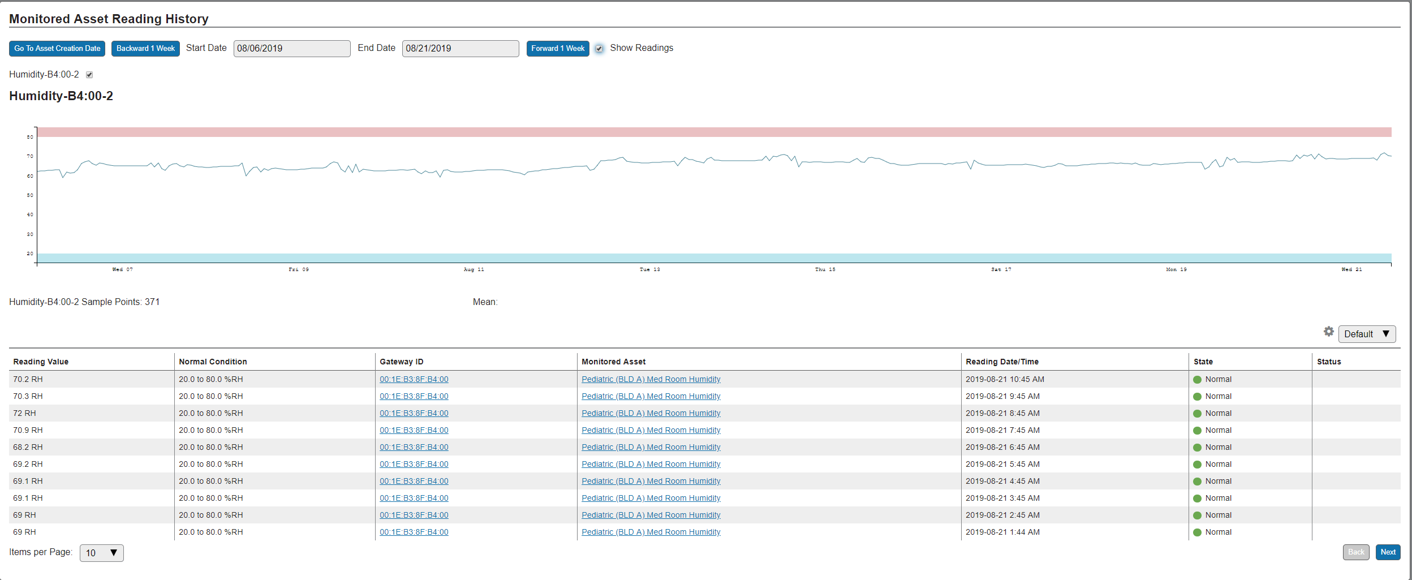Viewport: 1412px width, 580px height.
Task: Open the Pediatric (BLD A) Med Room Humidity link
Action: tap(651, 379)
